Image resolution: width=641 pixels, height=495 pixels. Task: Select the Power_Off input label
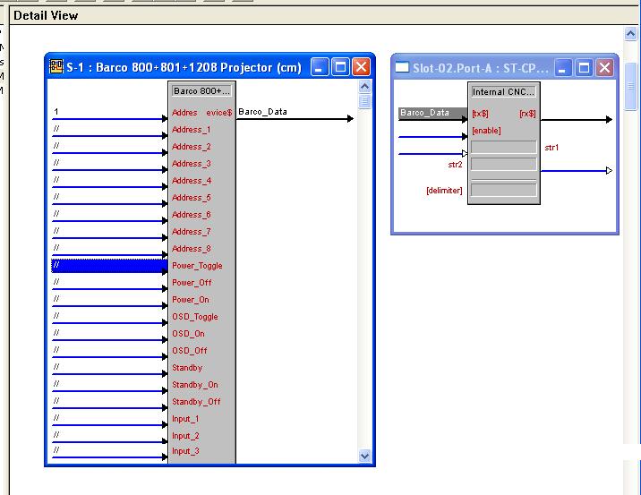(192, 283)
